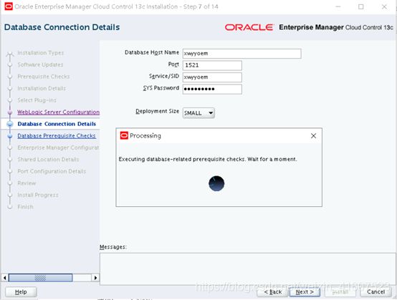Click the Database Prerequisite Checks step bullet

(x=10, y=136)
